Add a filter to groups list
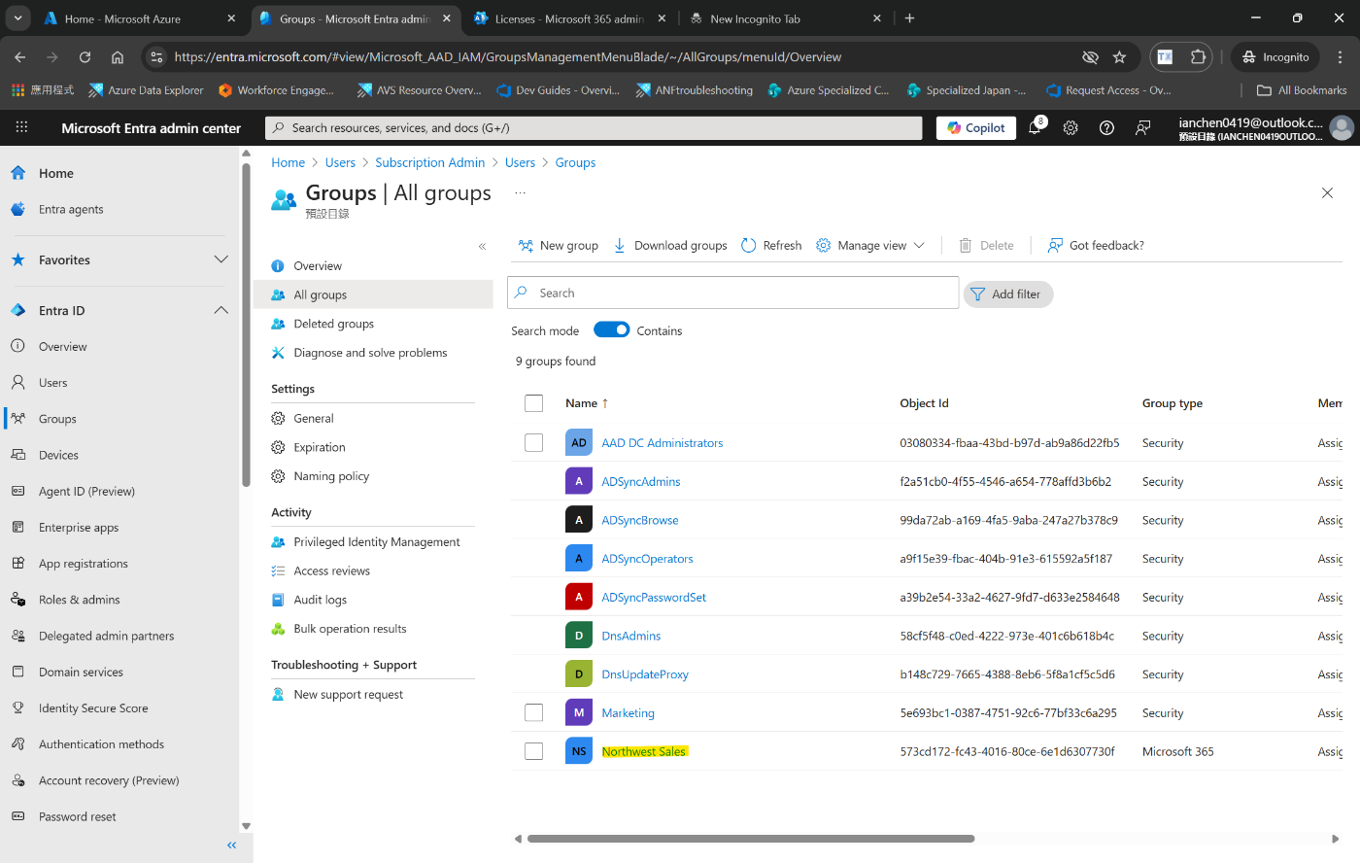The height and width of the screenshot is (863, 1360). (1007, 293)
